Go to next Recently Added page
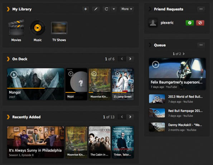 (130, 117)
